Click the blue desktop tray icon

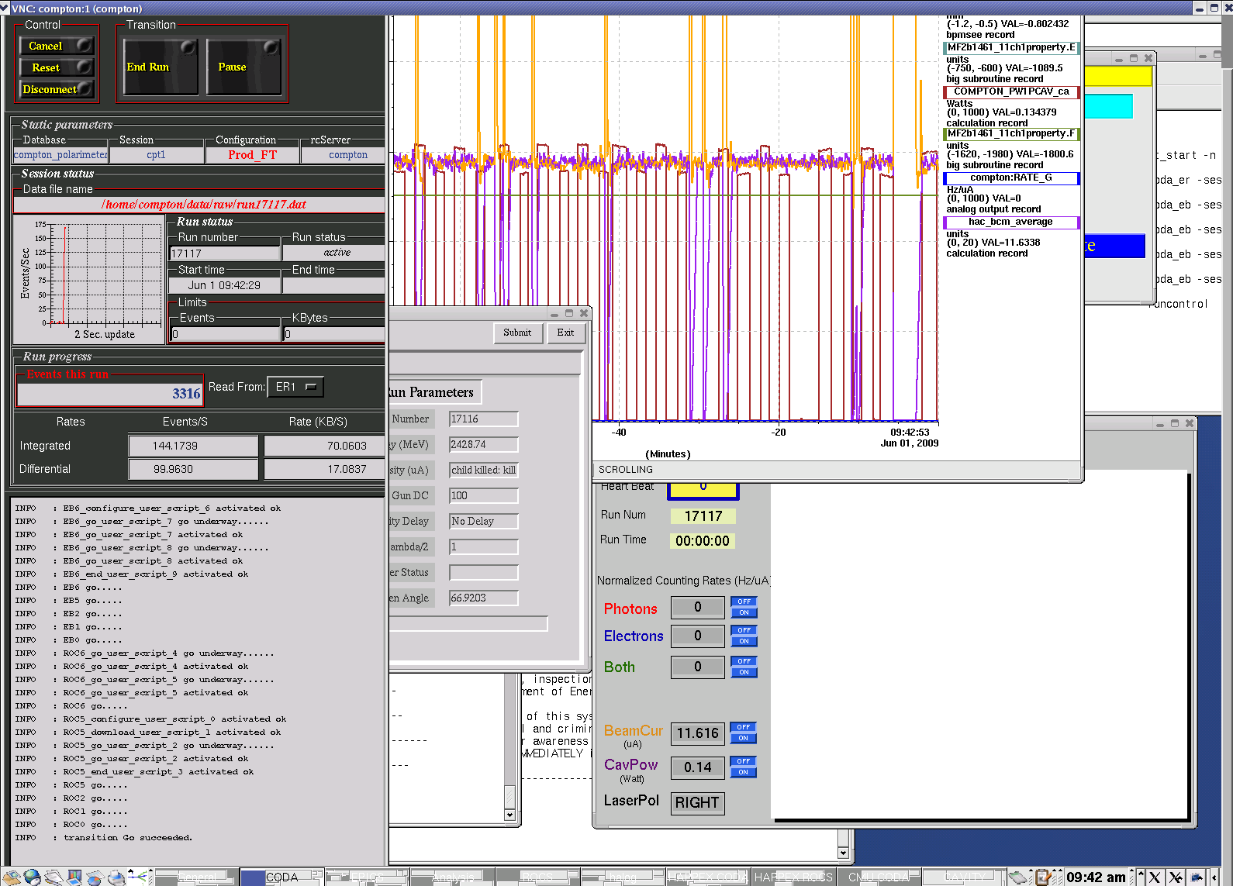(x=1197, y=877)
